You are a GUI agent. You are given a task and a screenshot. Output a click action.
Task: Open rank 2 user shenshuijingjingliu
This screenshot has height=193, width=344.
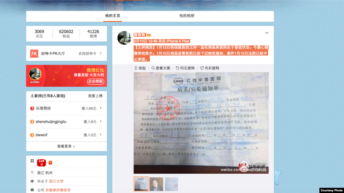(51, 122)
